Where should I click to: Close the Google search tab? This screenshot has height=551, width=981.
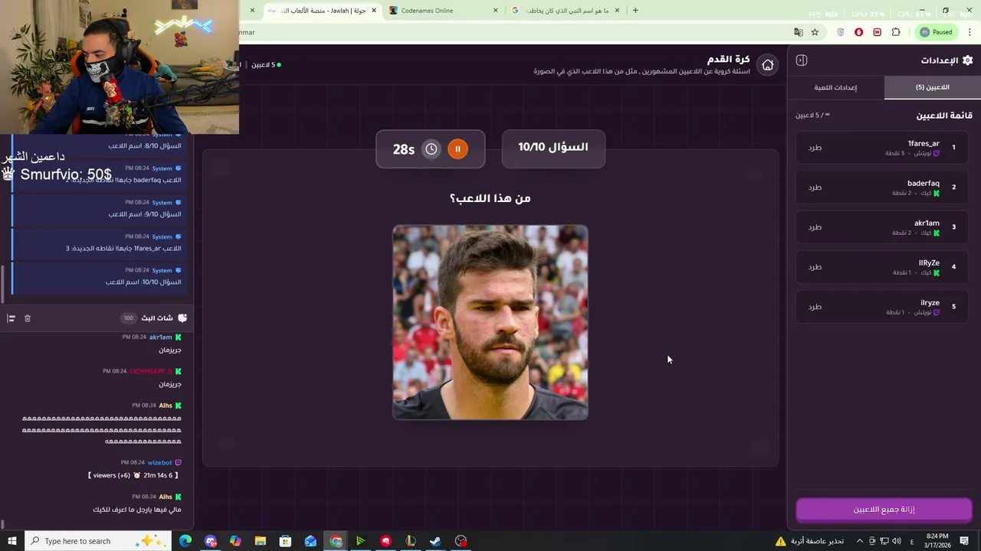[617, 11]
